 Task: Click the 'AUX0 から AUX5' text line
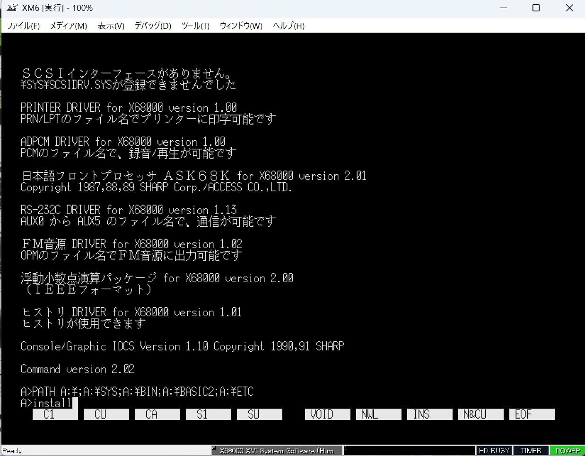coord(148,221)
